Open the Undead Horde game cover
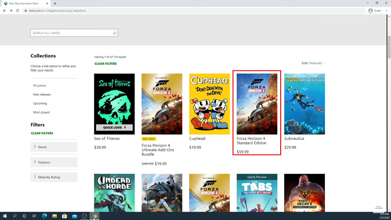 point(114,193)
